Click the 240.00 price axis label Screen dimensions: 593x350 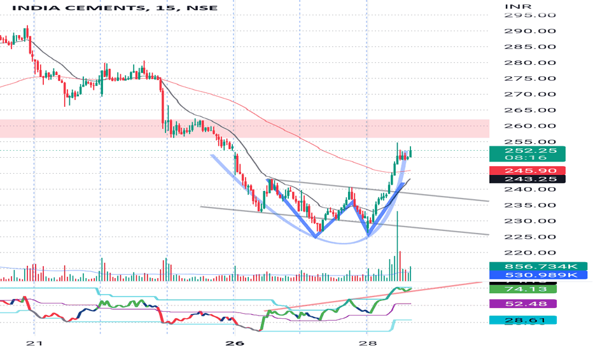click(x=530, y=190)
